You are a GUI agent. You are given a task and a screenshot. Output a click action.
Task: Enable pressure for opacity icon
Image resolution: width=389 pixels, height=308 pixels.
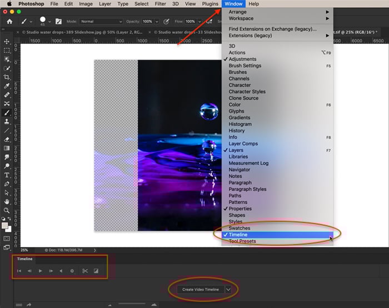166,22
